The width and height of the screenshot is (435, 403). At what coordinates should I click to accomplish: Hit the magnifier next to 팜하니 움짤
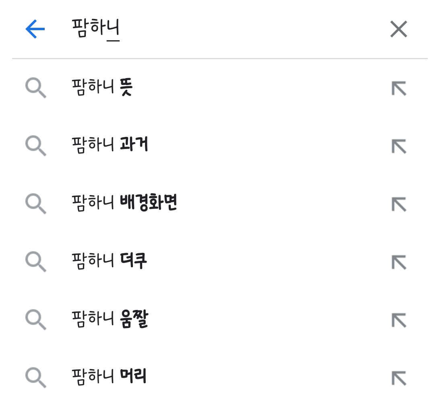click(x=35, y=320)
